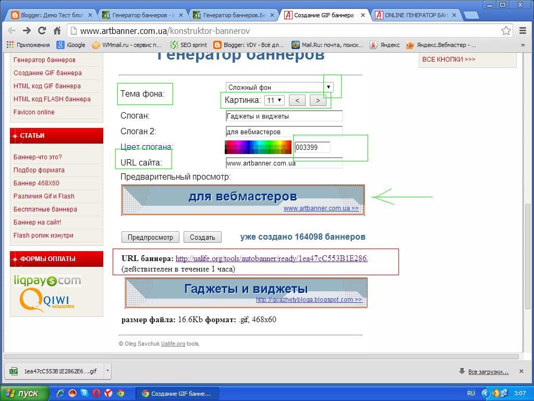This screenshot has width=534, height=401.
Task: Click the Слоган text field
Action: pos(284,116)
